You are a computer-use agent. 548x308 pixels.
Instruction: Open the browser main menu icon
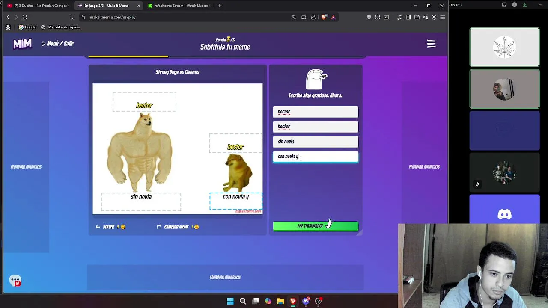click(443, 17)
